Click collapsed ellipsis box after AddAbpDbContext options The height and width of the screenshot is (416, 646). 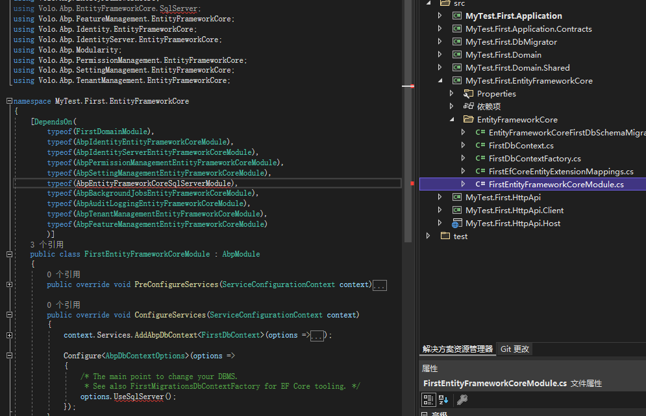pyautogui.click(x=316, y=336)
